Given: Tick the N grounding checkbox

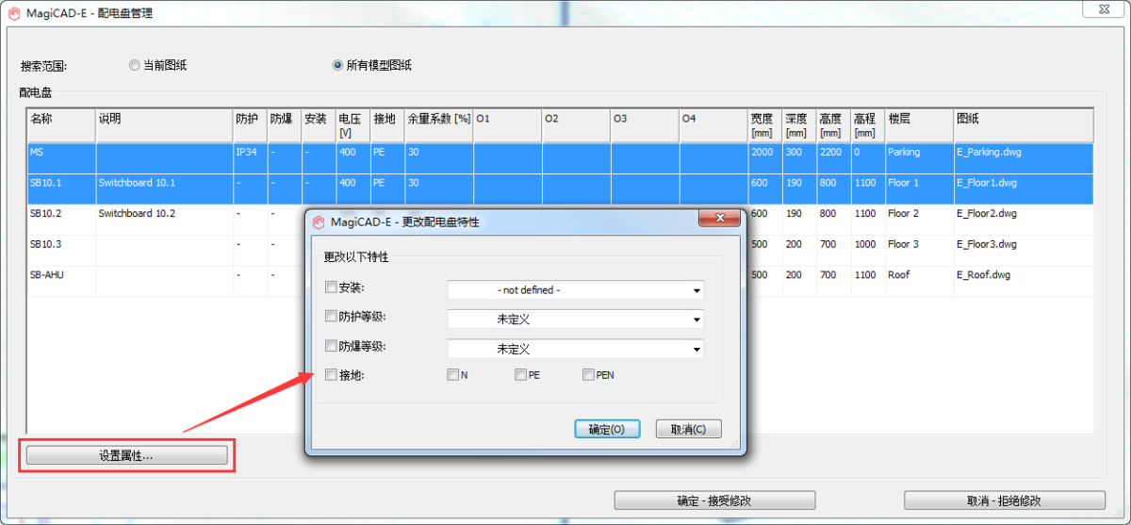Looking at the screenshot, I should coord(453,375).
